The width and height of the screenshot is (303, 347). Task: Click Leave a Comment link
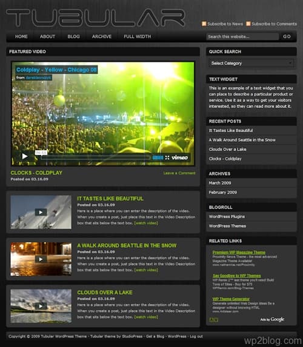click(179, 173)
